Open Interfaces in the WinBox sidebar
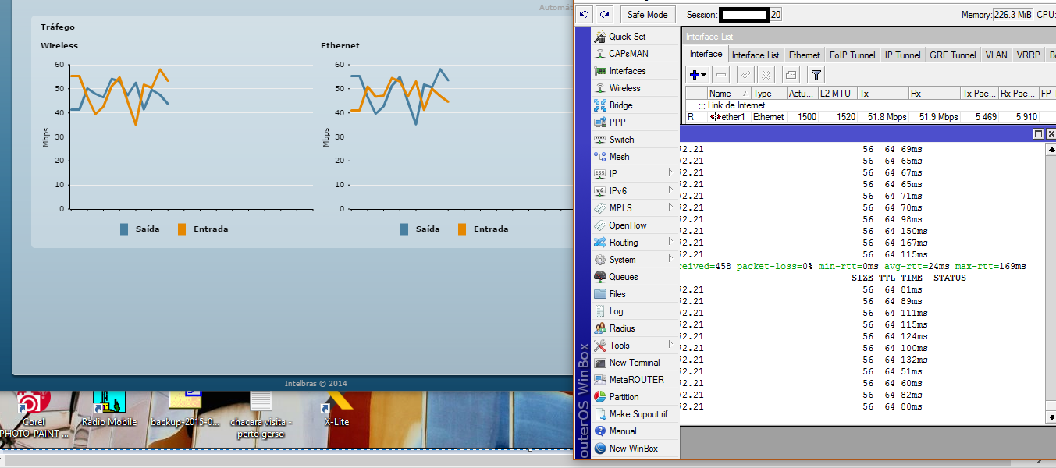The width and height of the screenshot is (1056, 468). click(x=627, y=71)
